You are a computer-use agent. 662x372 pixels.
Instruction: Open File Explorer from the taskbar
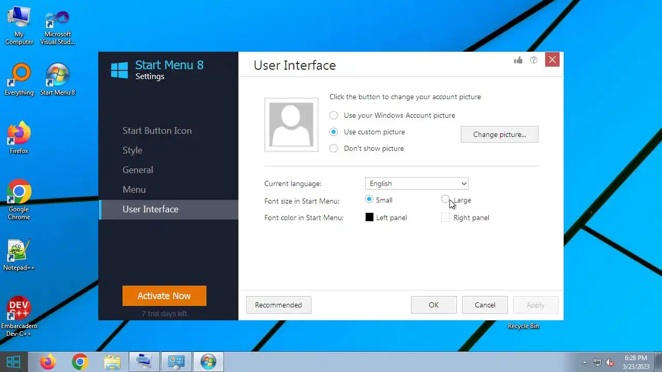(112, 362)
